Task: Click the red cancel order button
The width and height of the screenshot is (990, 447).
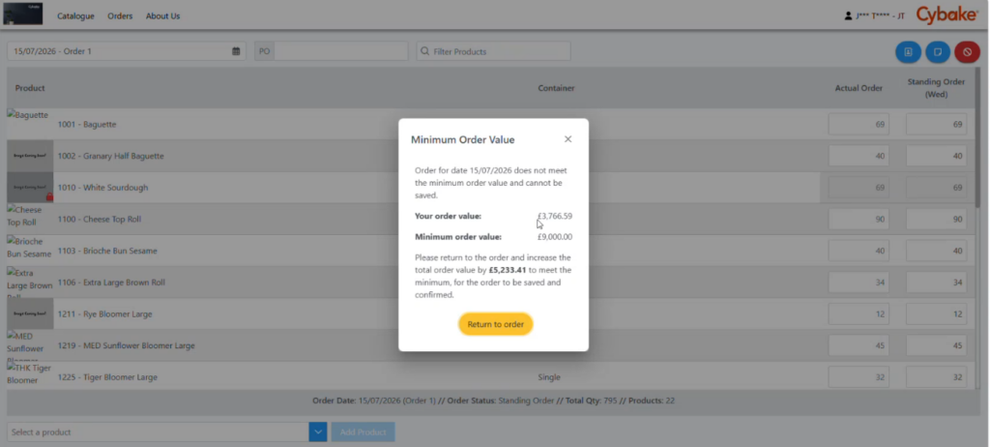Action: click(x=967, y=52)
